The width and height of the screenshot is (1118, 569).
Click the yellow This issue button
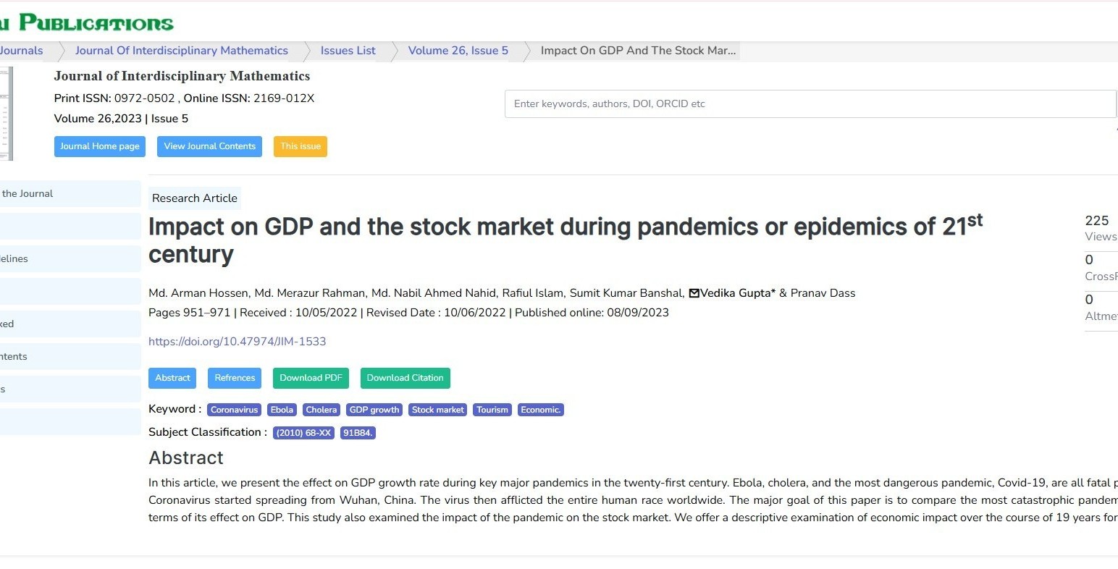pos(300,146)
